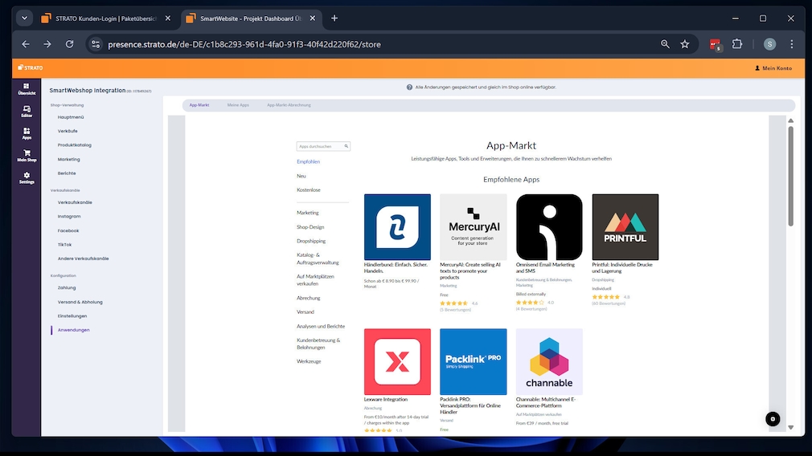This screenshot has height=456, width=812.
Task: Switch to the Meine Apps tab
Action: pyautogui.click(x=238, y=105)
